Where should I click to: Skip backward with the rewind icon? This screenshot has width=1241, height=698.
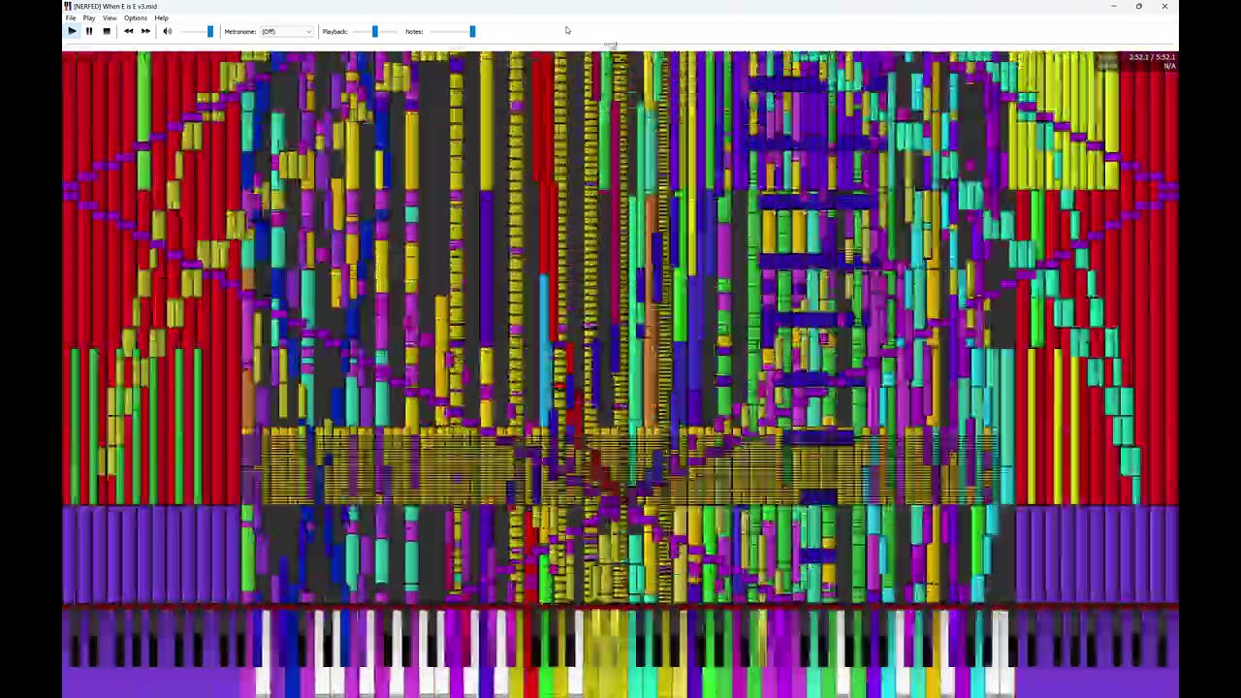click(x=128, y=31)
